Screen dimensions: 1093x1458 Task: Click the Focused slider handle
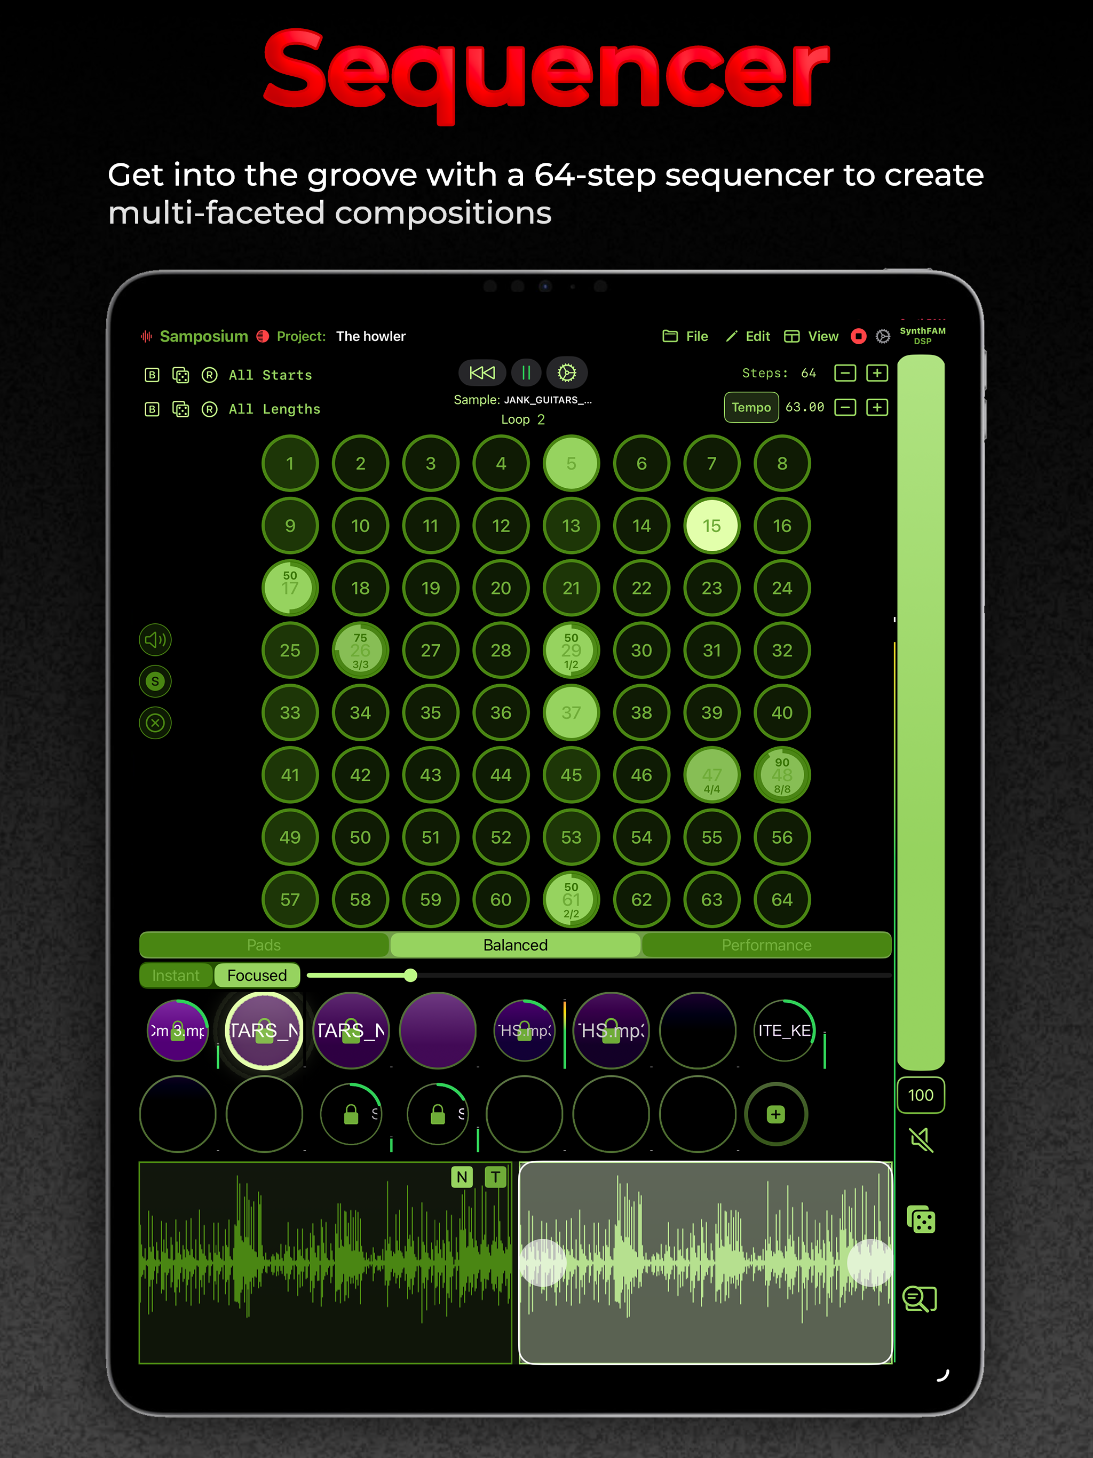click(x=411, y=976)
